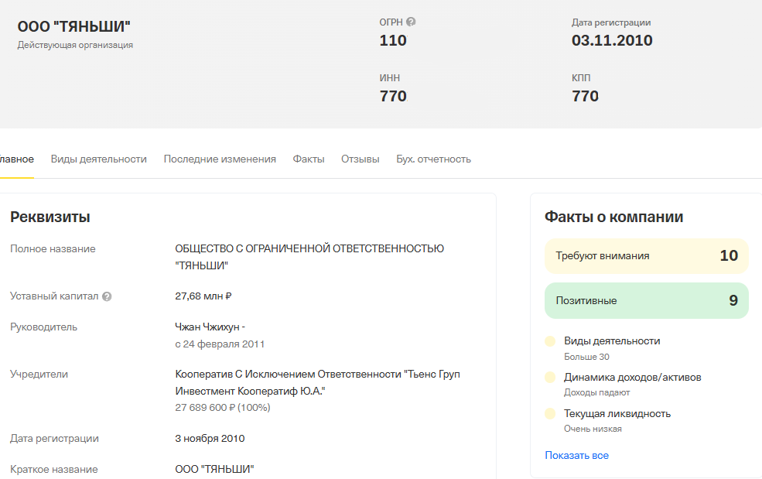
Task: Click the status Действующая организация
Action: point(75,45)
